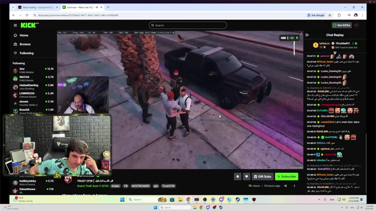Open WATAN channel in Following list
376x211 pixels.
[x=33, y=78]
